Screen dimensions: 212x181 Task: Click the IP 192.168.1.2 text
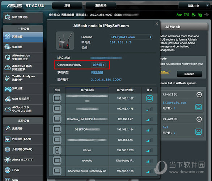120,42
